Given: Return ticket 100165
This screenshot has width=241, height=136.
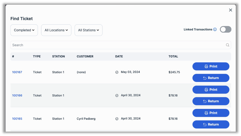Looking at the screenshot, I should pyautogui.click(x=211, y=124).
